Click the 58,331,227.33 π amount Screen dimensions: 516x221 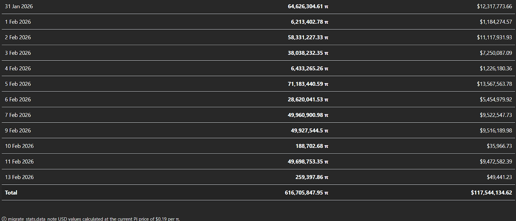click(x=308, y=37)
